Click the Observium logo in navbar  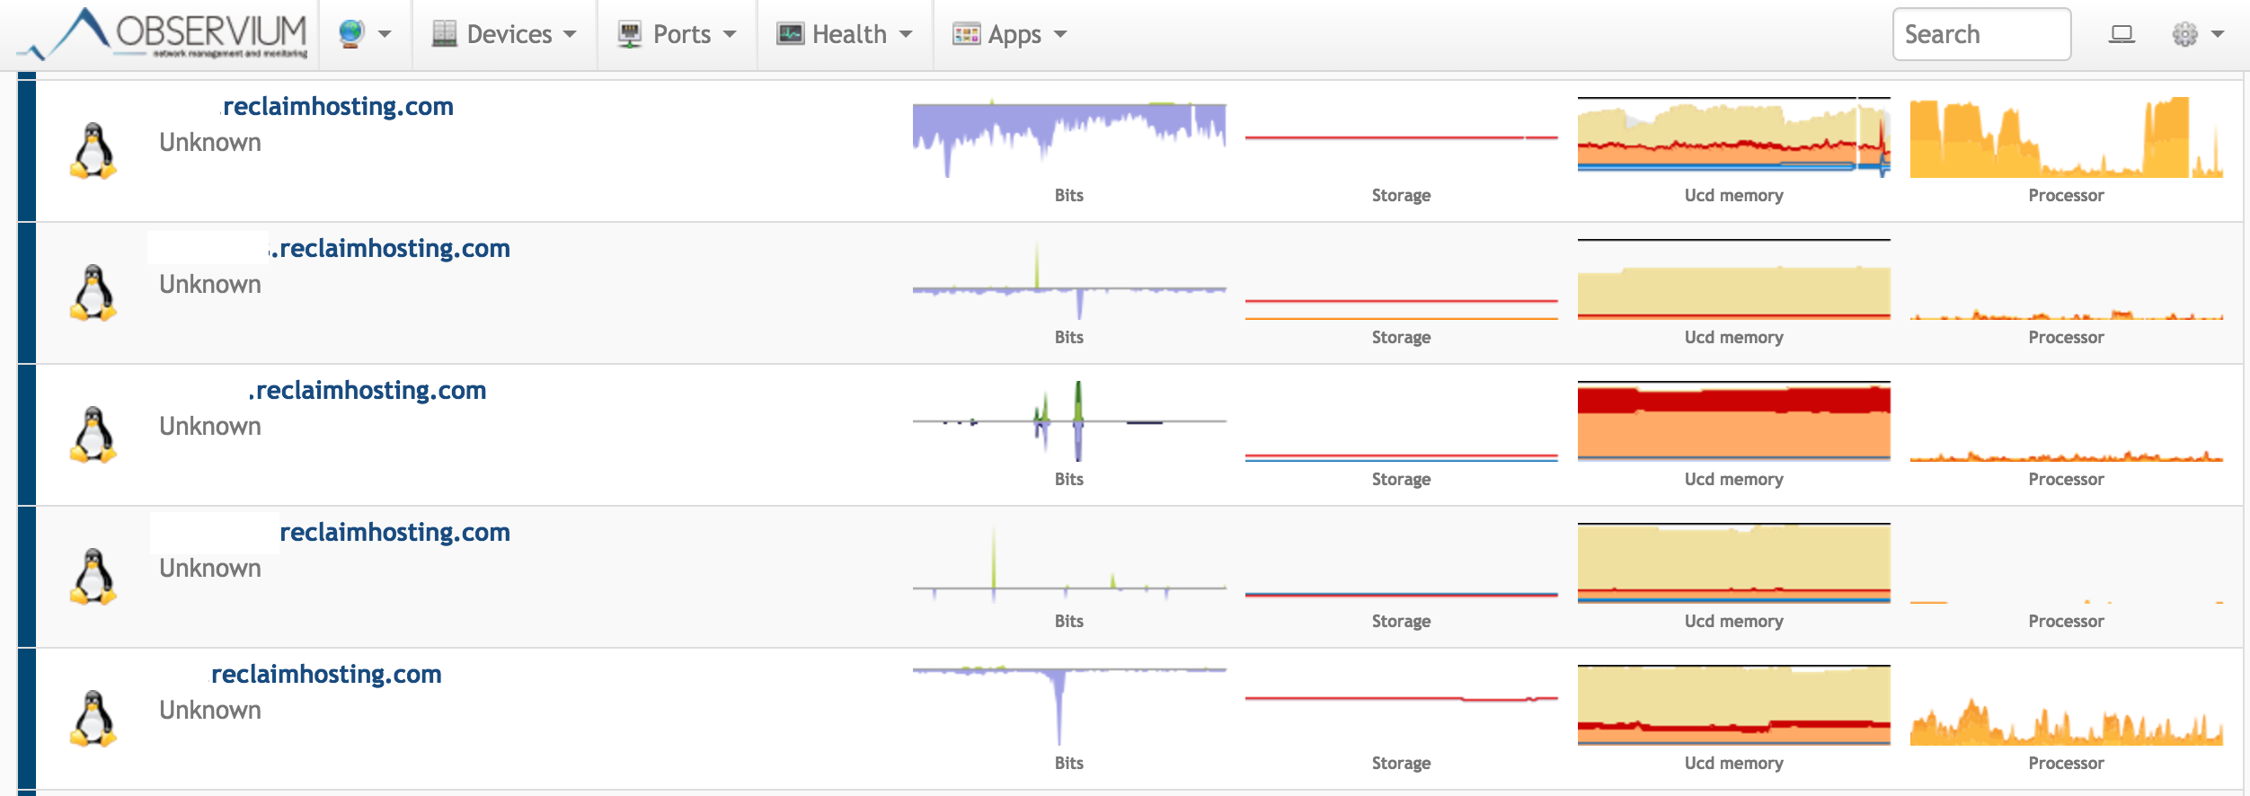pos(164,34)
